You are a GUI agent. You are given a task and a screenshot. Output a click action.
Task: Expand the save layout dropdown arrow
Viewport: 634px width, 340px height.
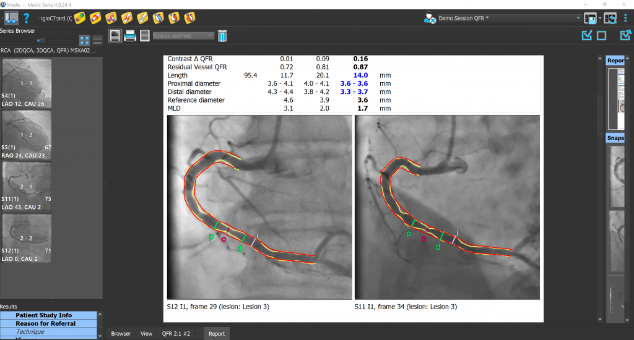pos(600,19)
